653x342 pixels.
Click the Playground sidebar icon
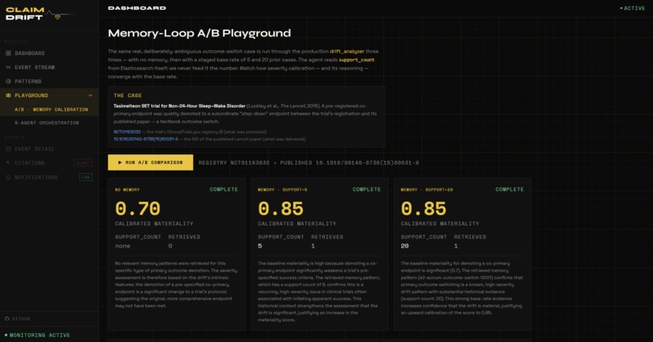coord(8,95)
